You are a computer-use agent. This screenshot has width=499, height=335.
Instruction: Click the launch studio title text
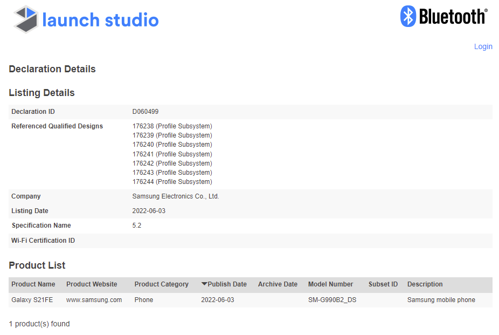click(100, 20)
